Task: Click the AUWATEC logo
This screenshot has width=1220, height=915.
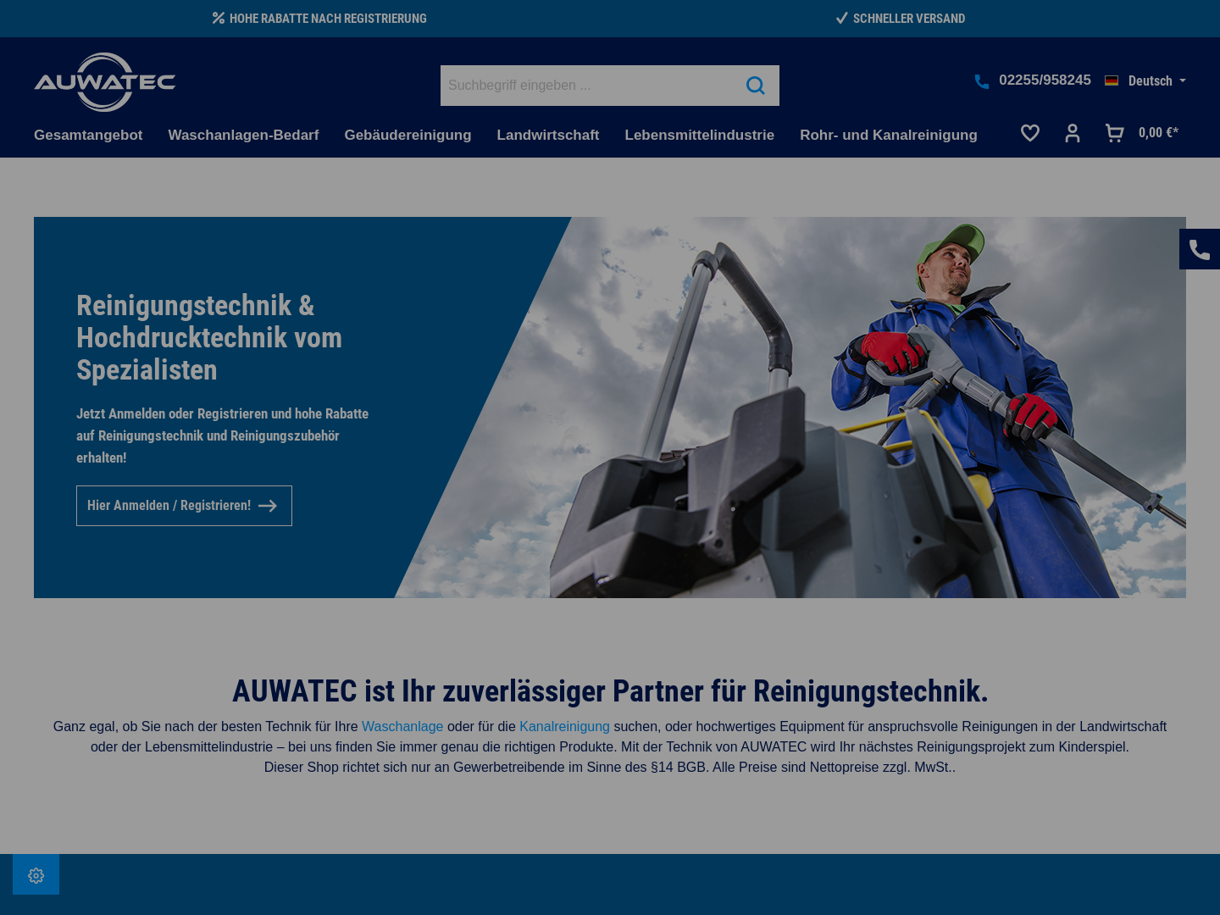Action: tap(105, 82)
